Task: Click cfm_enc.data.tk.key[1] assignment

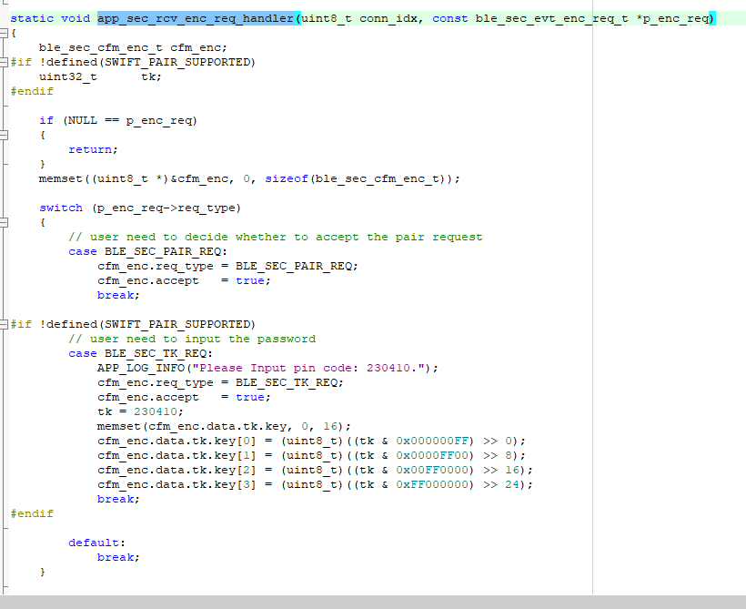Action: [312, 456]
